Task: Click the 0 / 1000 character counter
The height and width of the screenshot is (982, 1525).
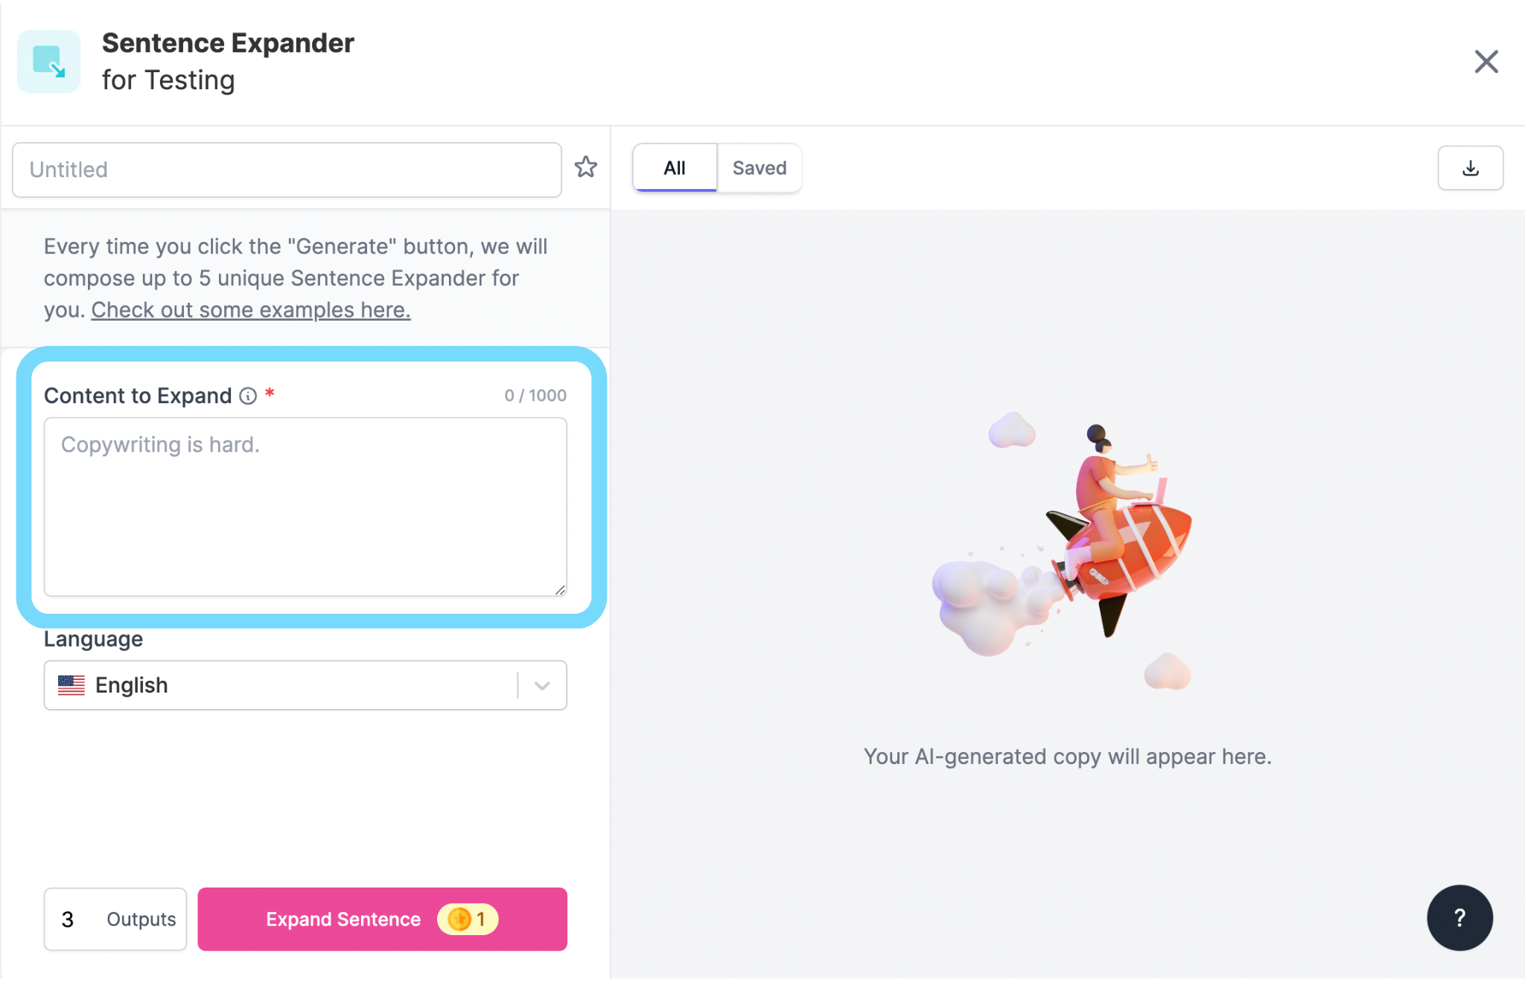Action: [x=535, y=396]
